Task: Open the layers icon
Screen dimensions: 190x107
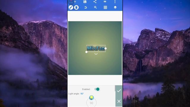Action: pyautogui.click(x=115, y=7)
